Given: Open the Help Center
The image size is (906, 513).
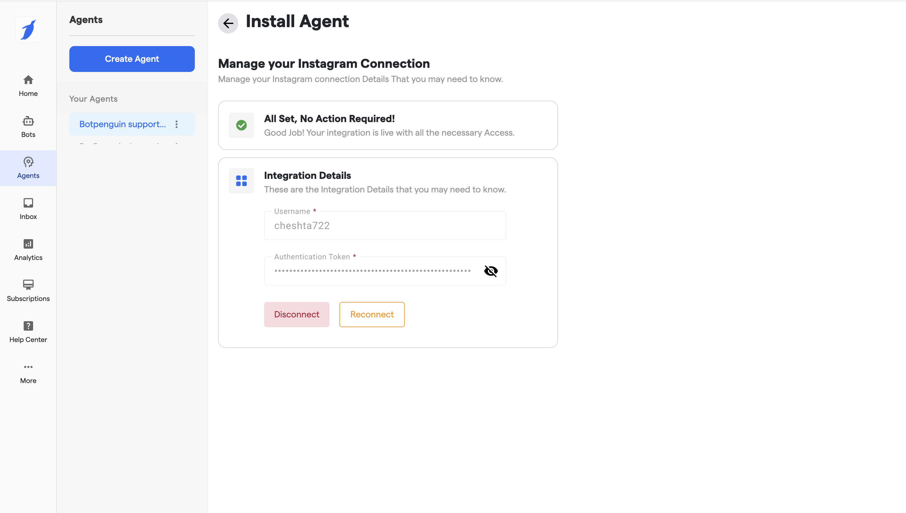Looking at the screenshot, I should click(28, 332).
